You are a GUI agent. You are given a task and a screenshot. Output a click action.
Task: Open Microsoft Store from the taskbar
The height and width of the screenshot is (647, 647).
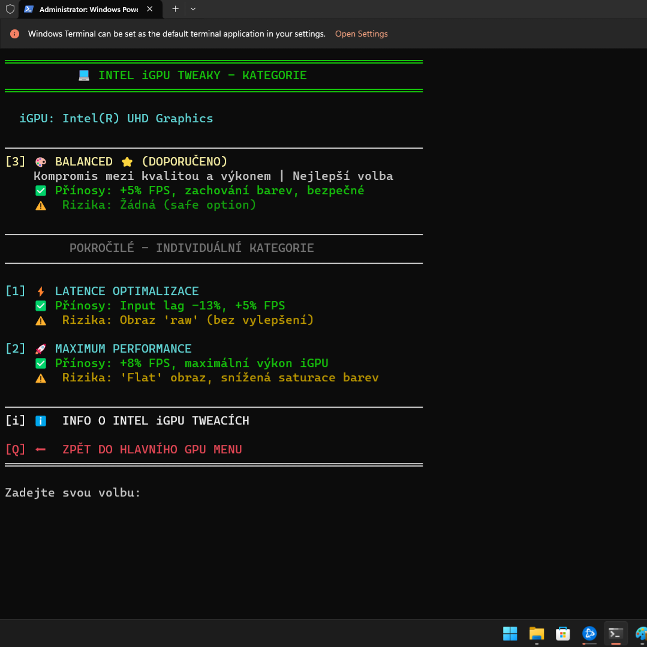[562, 633]
